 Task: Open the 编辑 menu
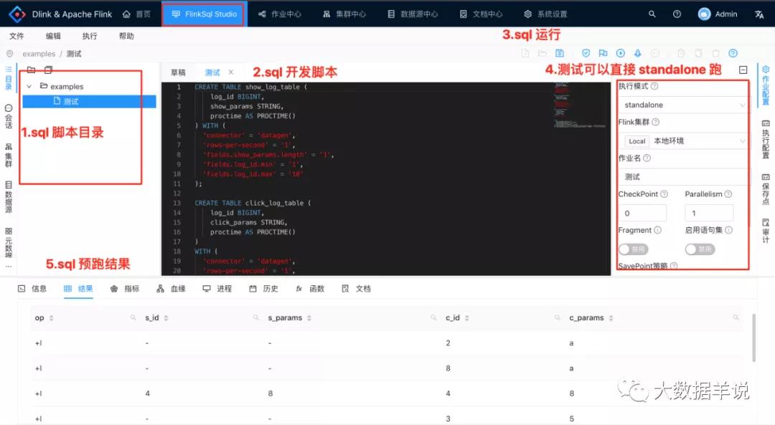(x=53, y=36)
